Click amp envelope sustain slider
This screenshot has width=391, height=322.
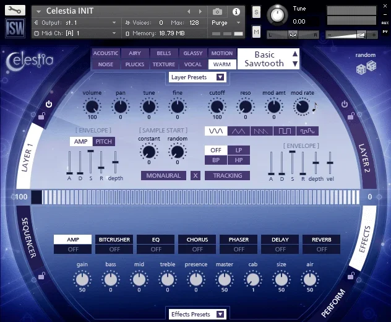90,162
